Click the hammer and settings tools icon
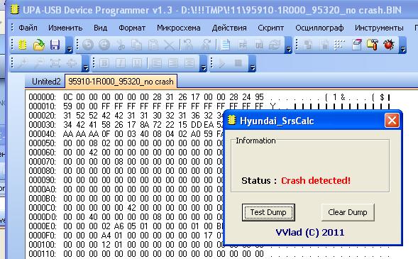Image resolution: width=418 pixels, height=259 pixels. click(373, 45)
